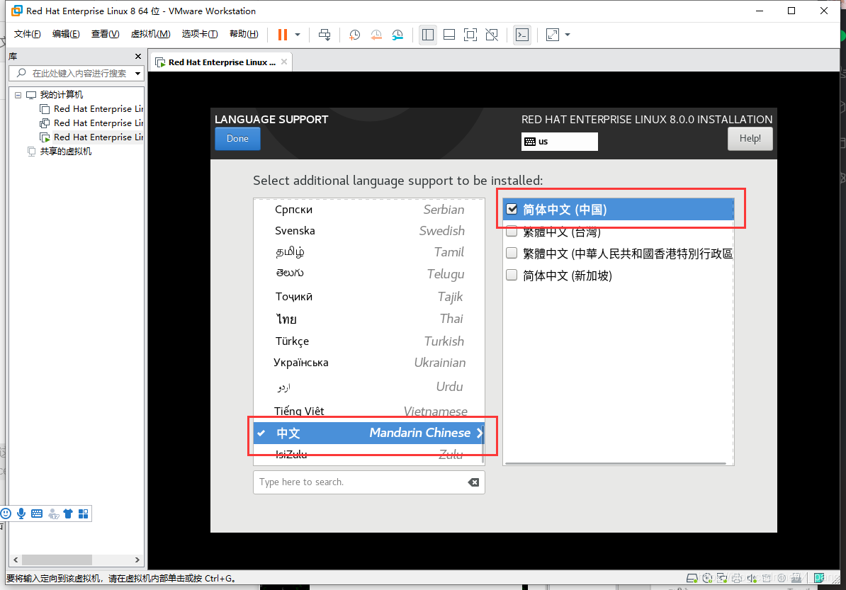Select Ukrainian in the language list
This screenshot has width=846, height=590.
[x=369, y=363]
